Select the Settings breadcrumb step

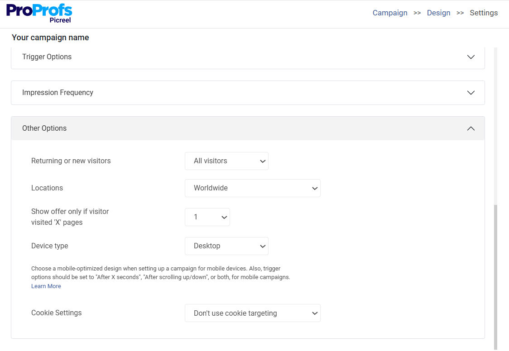(484, 13)
